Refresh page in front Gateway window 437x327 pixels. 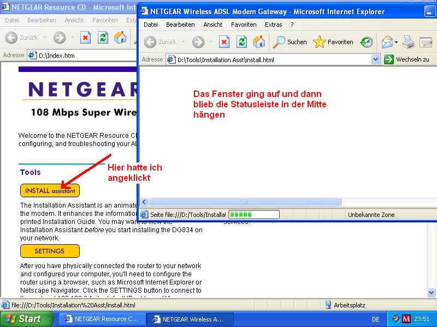(241, 42)
